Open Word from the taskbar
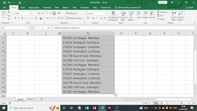 tap(87, 108)
